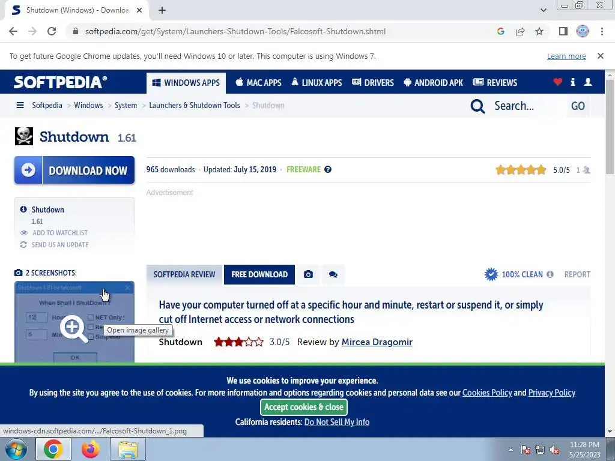Go to System breadcrumb
The image size is (615, 461).
point(126,105)
